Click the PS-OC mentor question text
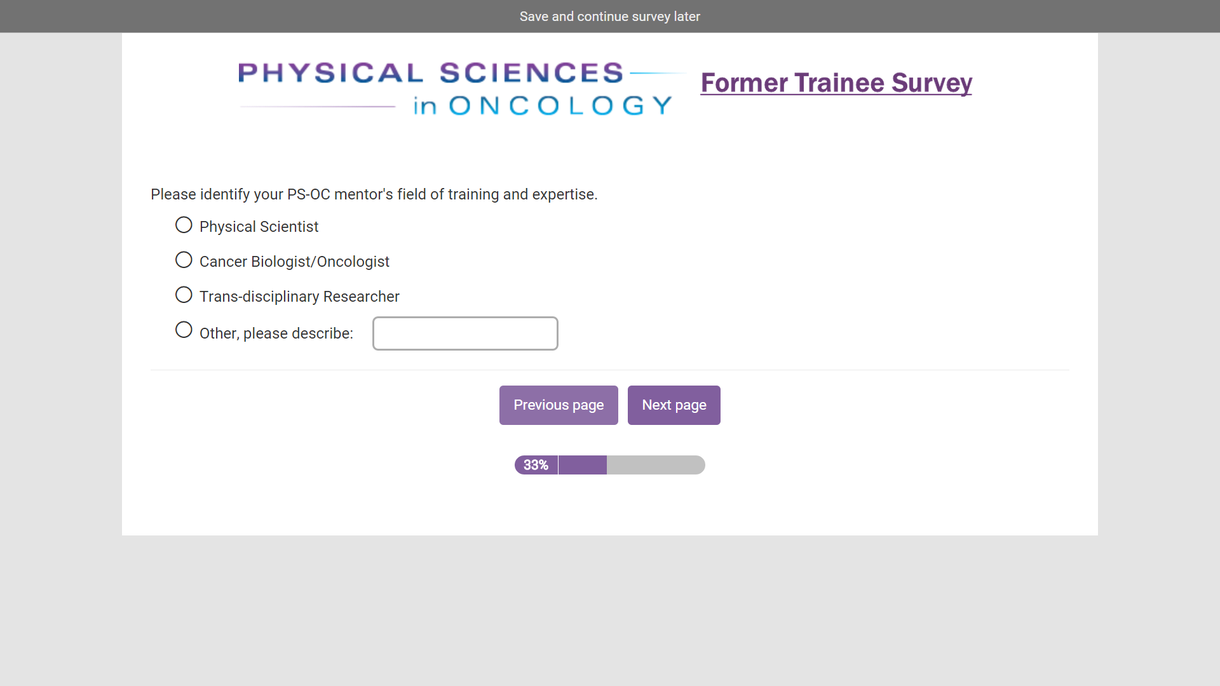 coord(374,194)
